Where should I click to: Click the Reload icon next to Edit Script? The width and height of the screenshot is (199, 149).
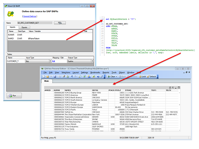pyautogui.click(x=68, y=77)
